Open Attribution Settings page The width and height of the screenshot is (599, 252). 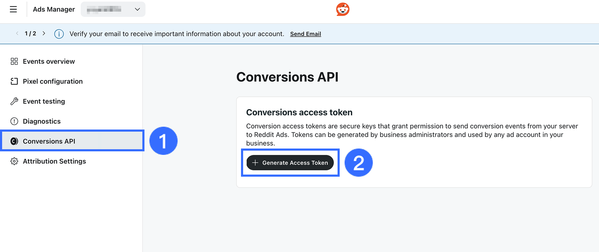pyautogui.click(x=54, y=161)
